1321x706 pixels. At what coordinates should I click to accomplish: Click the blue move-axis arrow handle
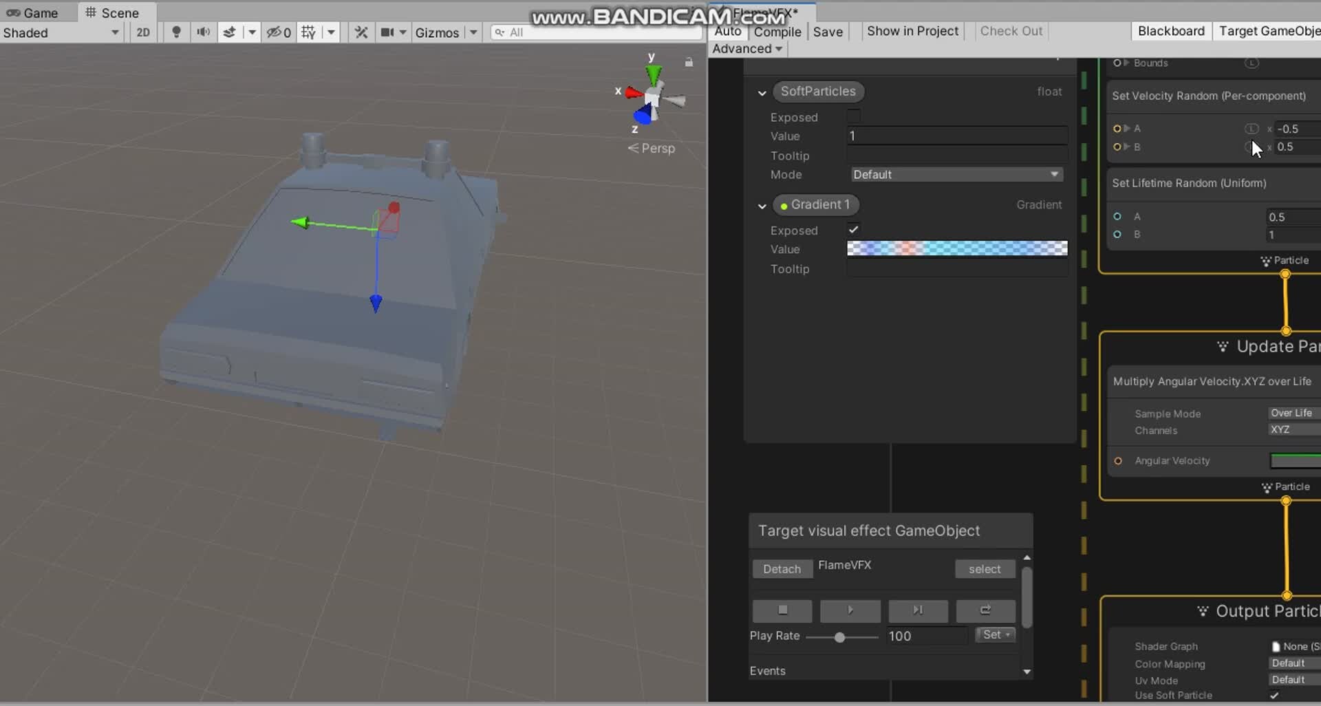pyautogui.click(x=376, y=303)
